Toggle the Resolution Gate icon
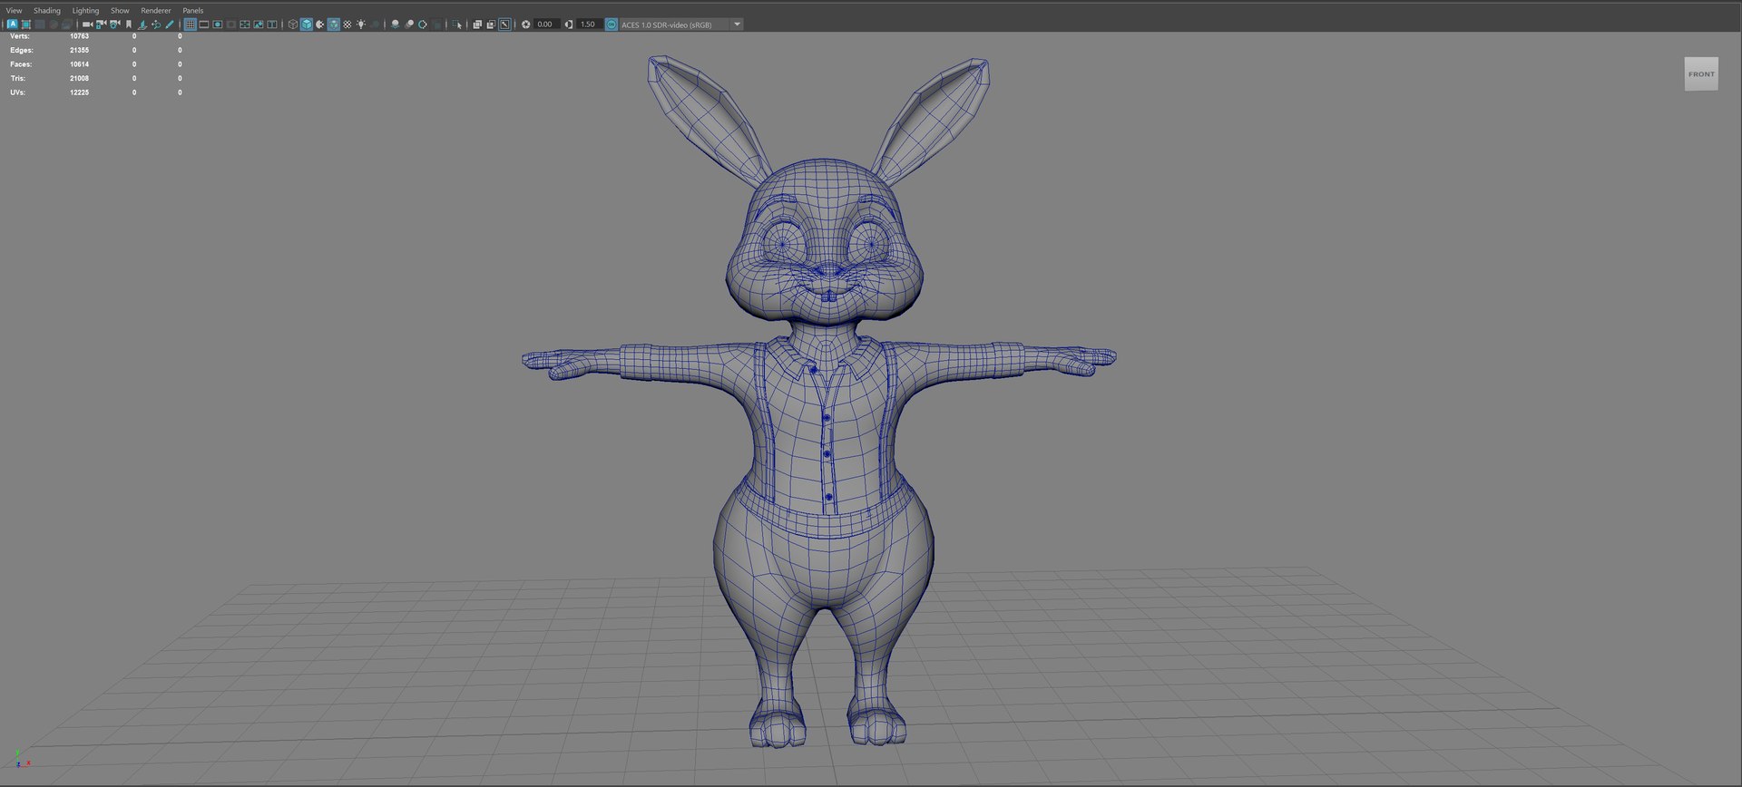Viewport: 1742px width, 787px height. point(218,24)
